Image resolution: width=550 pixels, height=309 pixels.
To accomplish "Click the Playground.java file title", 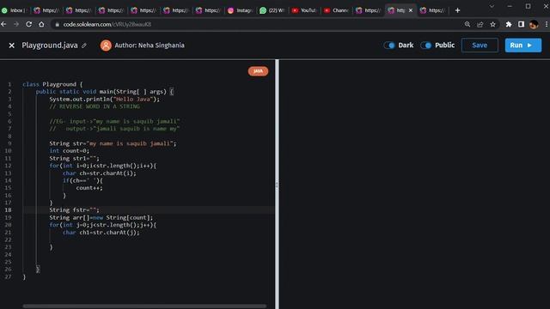I will (x=50, y=45).
